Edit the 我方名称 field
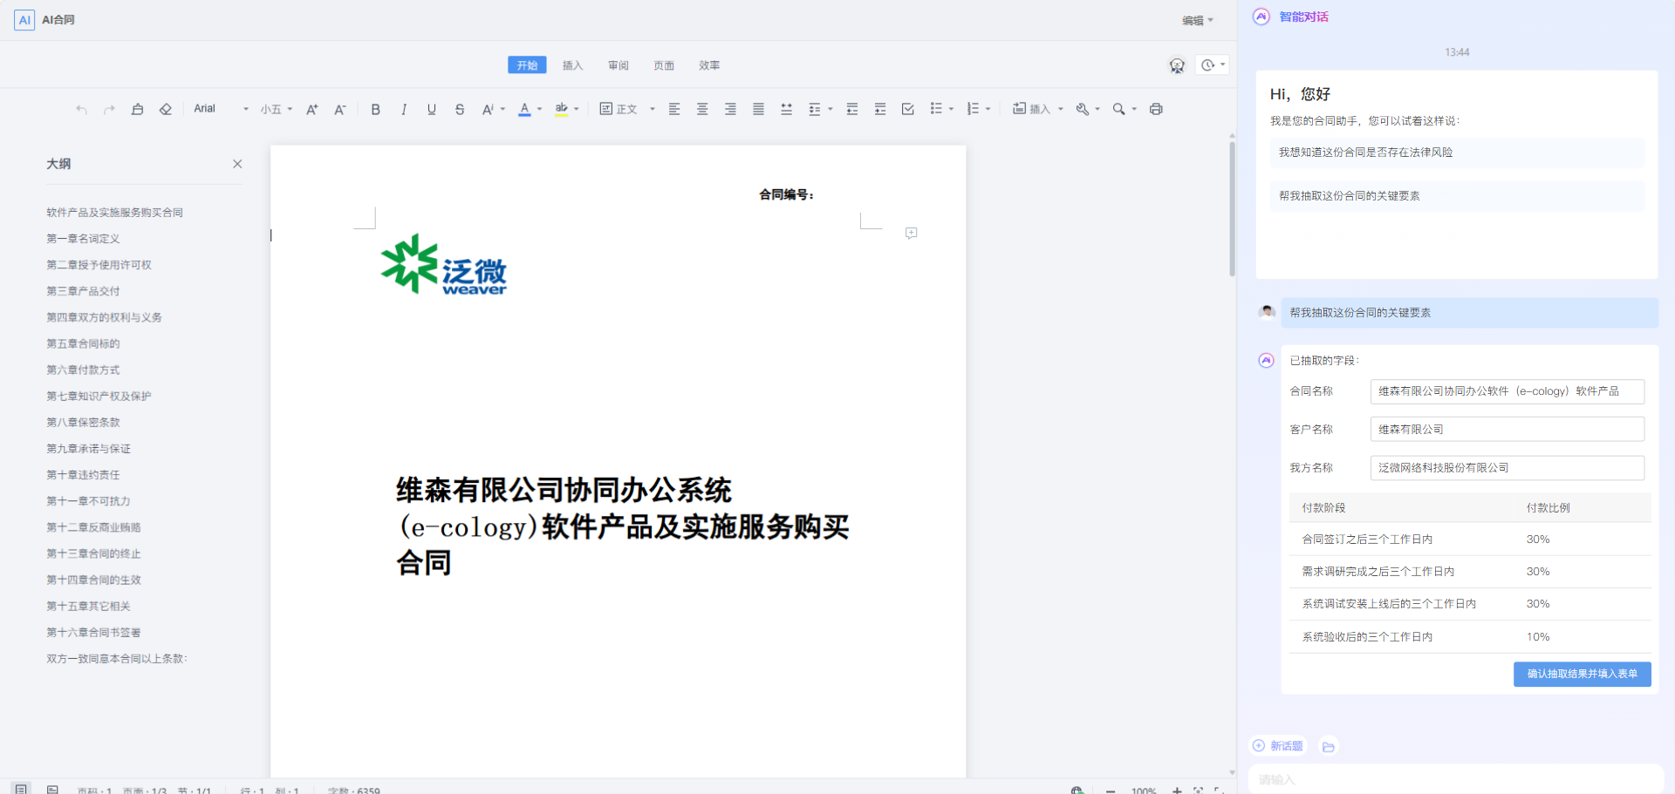 click(1507, 468)
